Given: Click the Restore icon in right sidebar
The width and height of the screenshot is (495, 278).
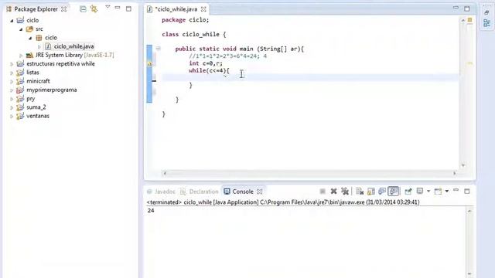Looking at the screenshot, I should 486,12.
